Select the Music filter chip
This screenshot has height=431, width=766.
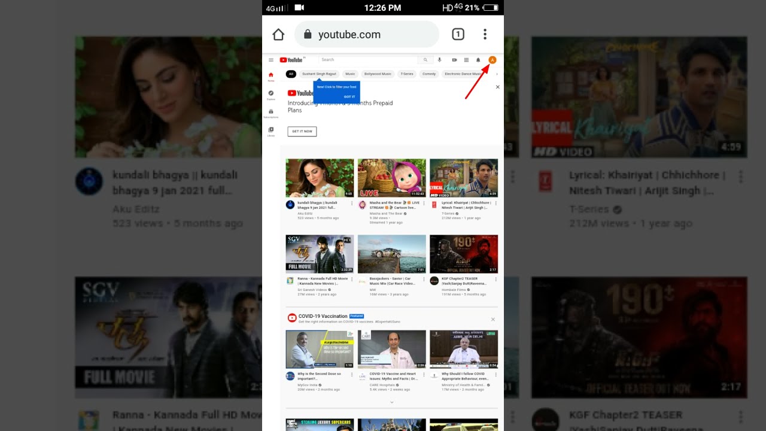point(350,74)
